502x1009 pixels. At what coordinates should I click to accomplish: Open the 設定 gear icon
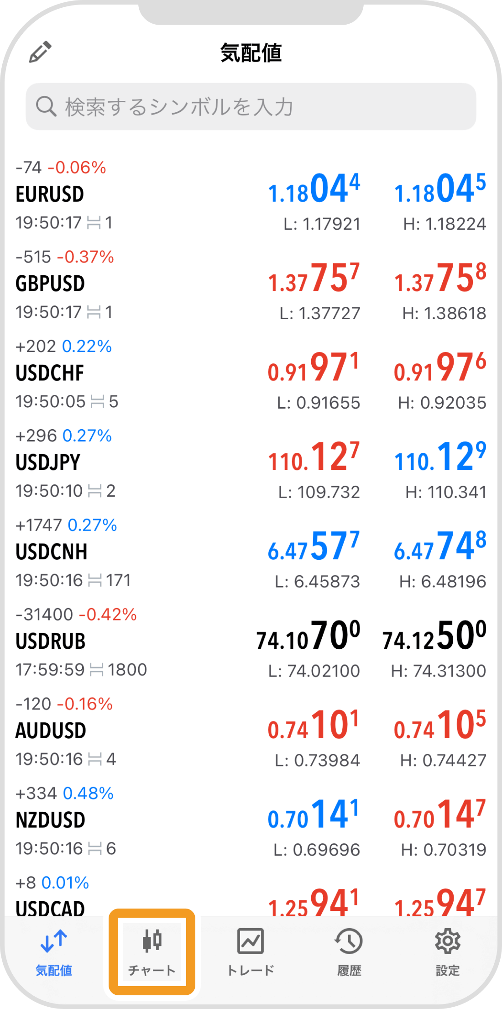[x=448, y=941]
